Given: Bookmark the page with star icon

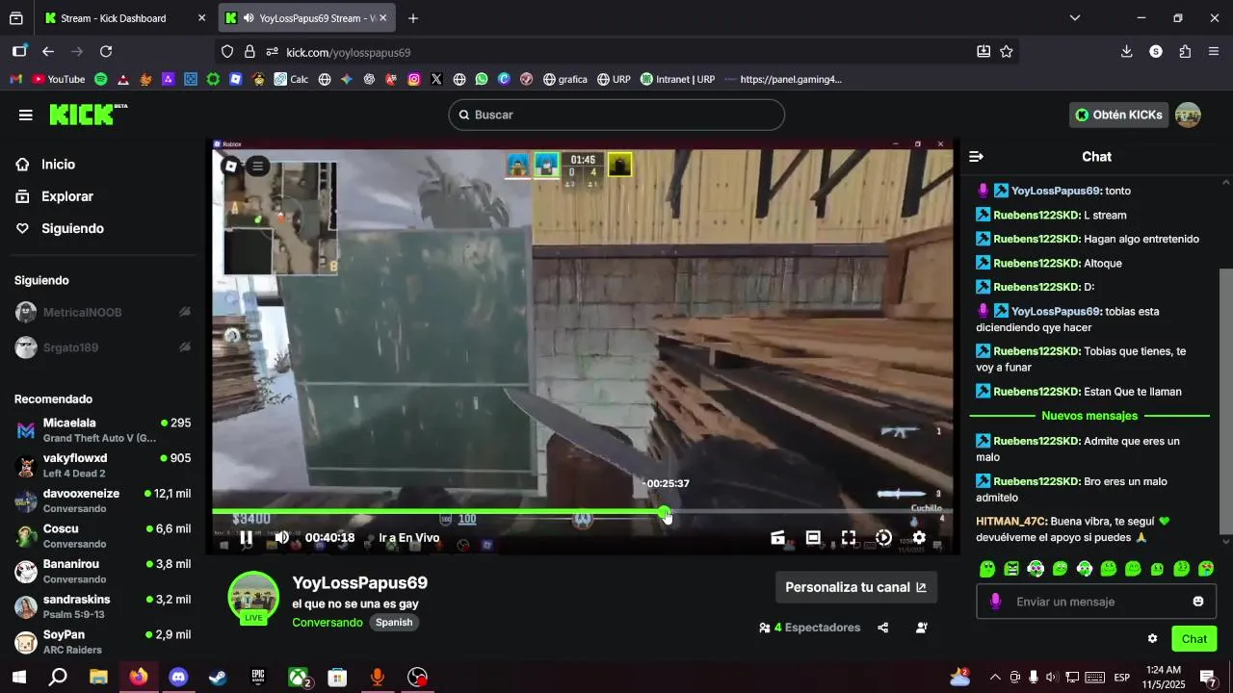Looking at the screenshot, I should click(1007, 52).
